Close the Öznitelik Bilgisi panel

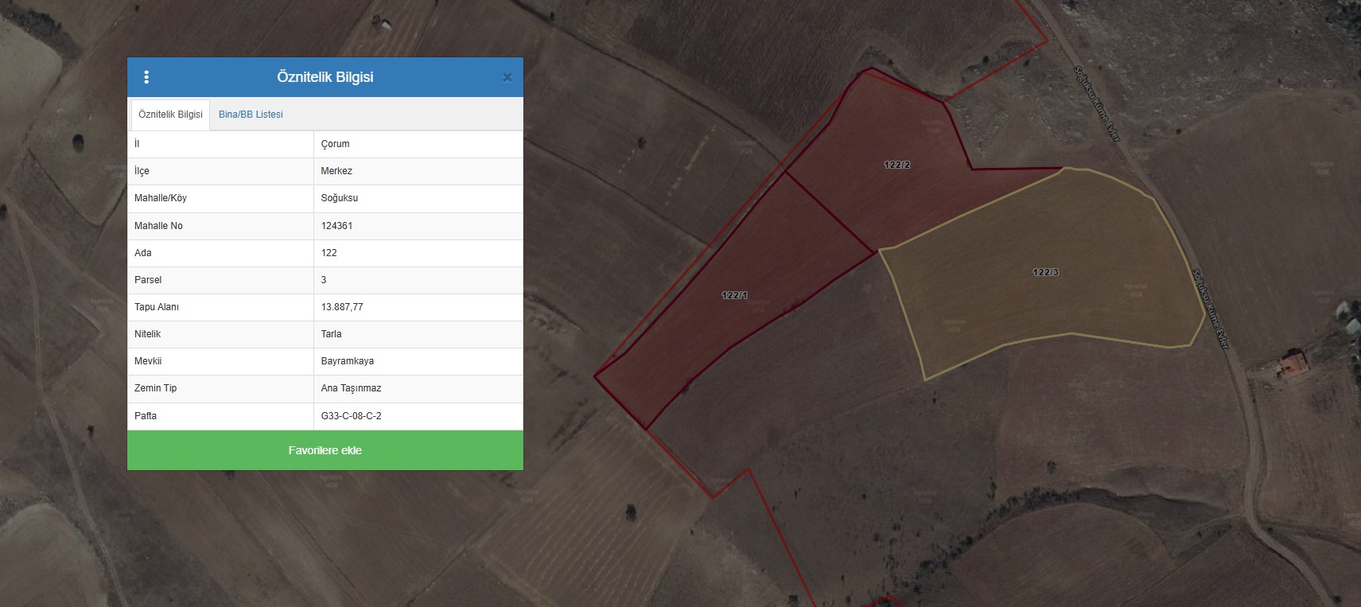coord(507,77)
